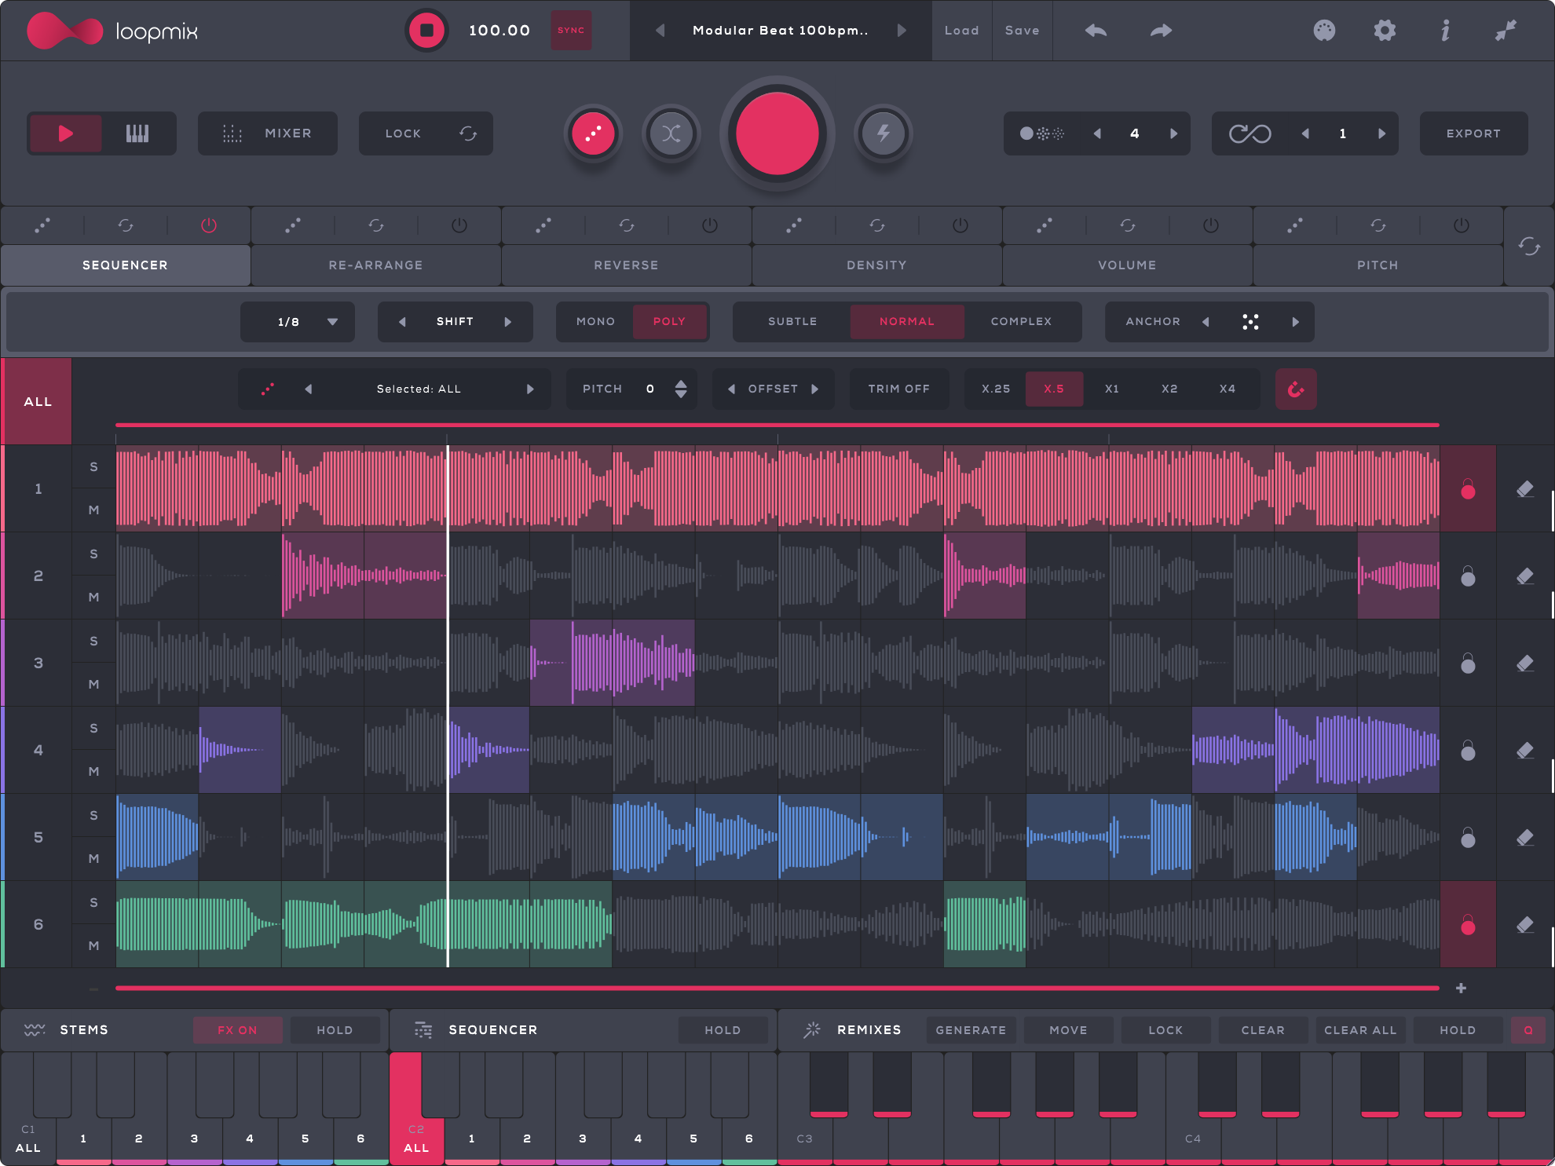
Task: Solo track 5 using its S button
Action: [x=93, y=815]
